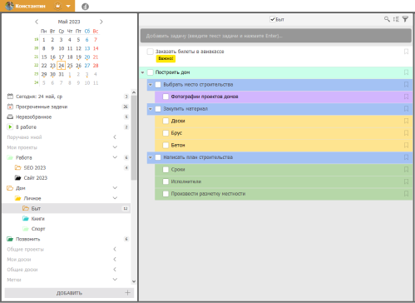
Task: Click the info icon in top bar
Action: [x=85, y=7]
